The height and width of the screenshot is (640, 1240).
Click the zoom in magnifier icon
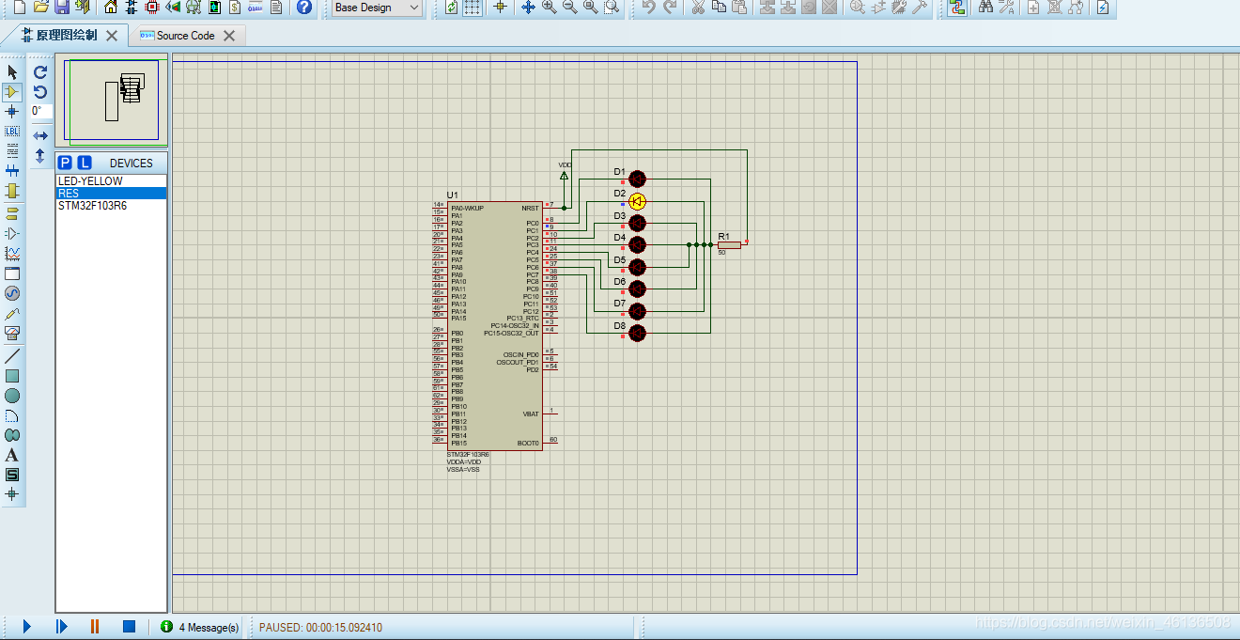pyautogui.click(x=549, y=8)
